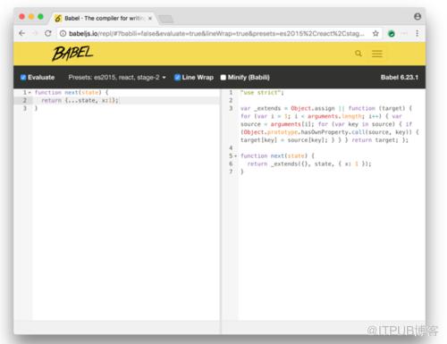This screenshot has height=344, width=447.
Task: Collapse the function fold arrow on input line 1
Action: 30,93
